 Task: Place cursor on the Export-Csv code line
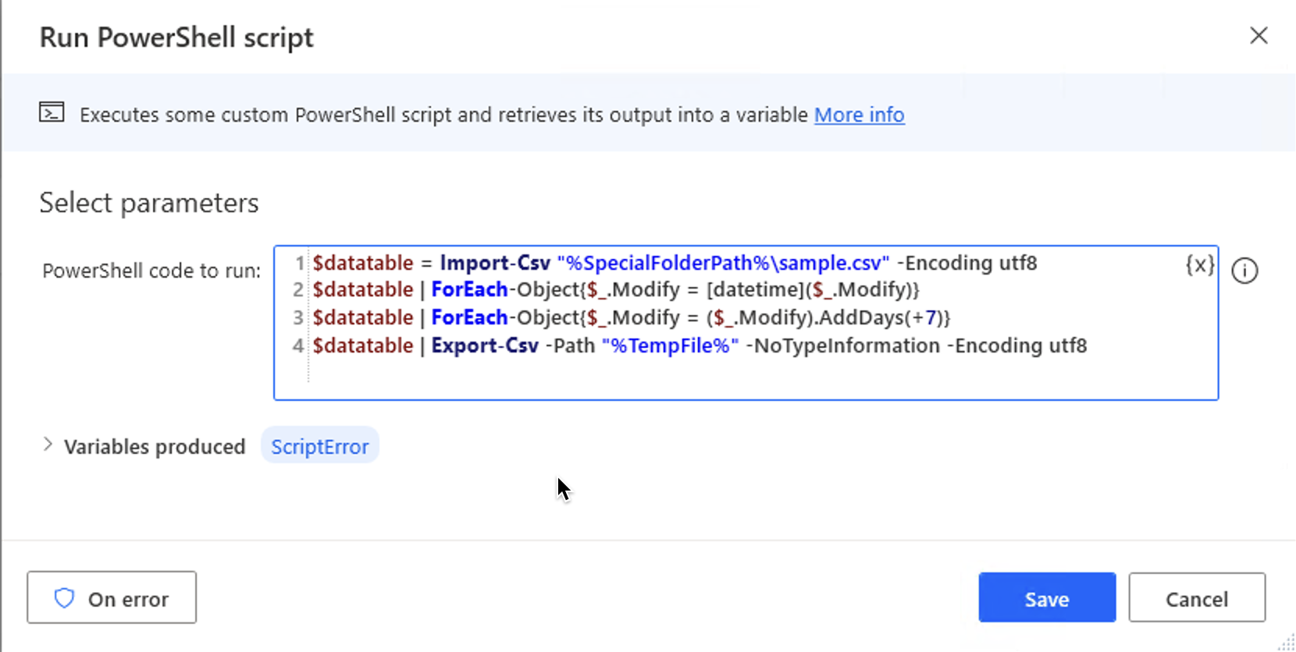coord(700,345)
